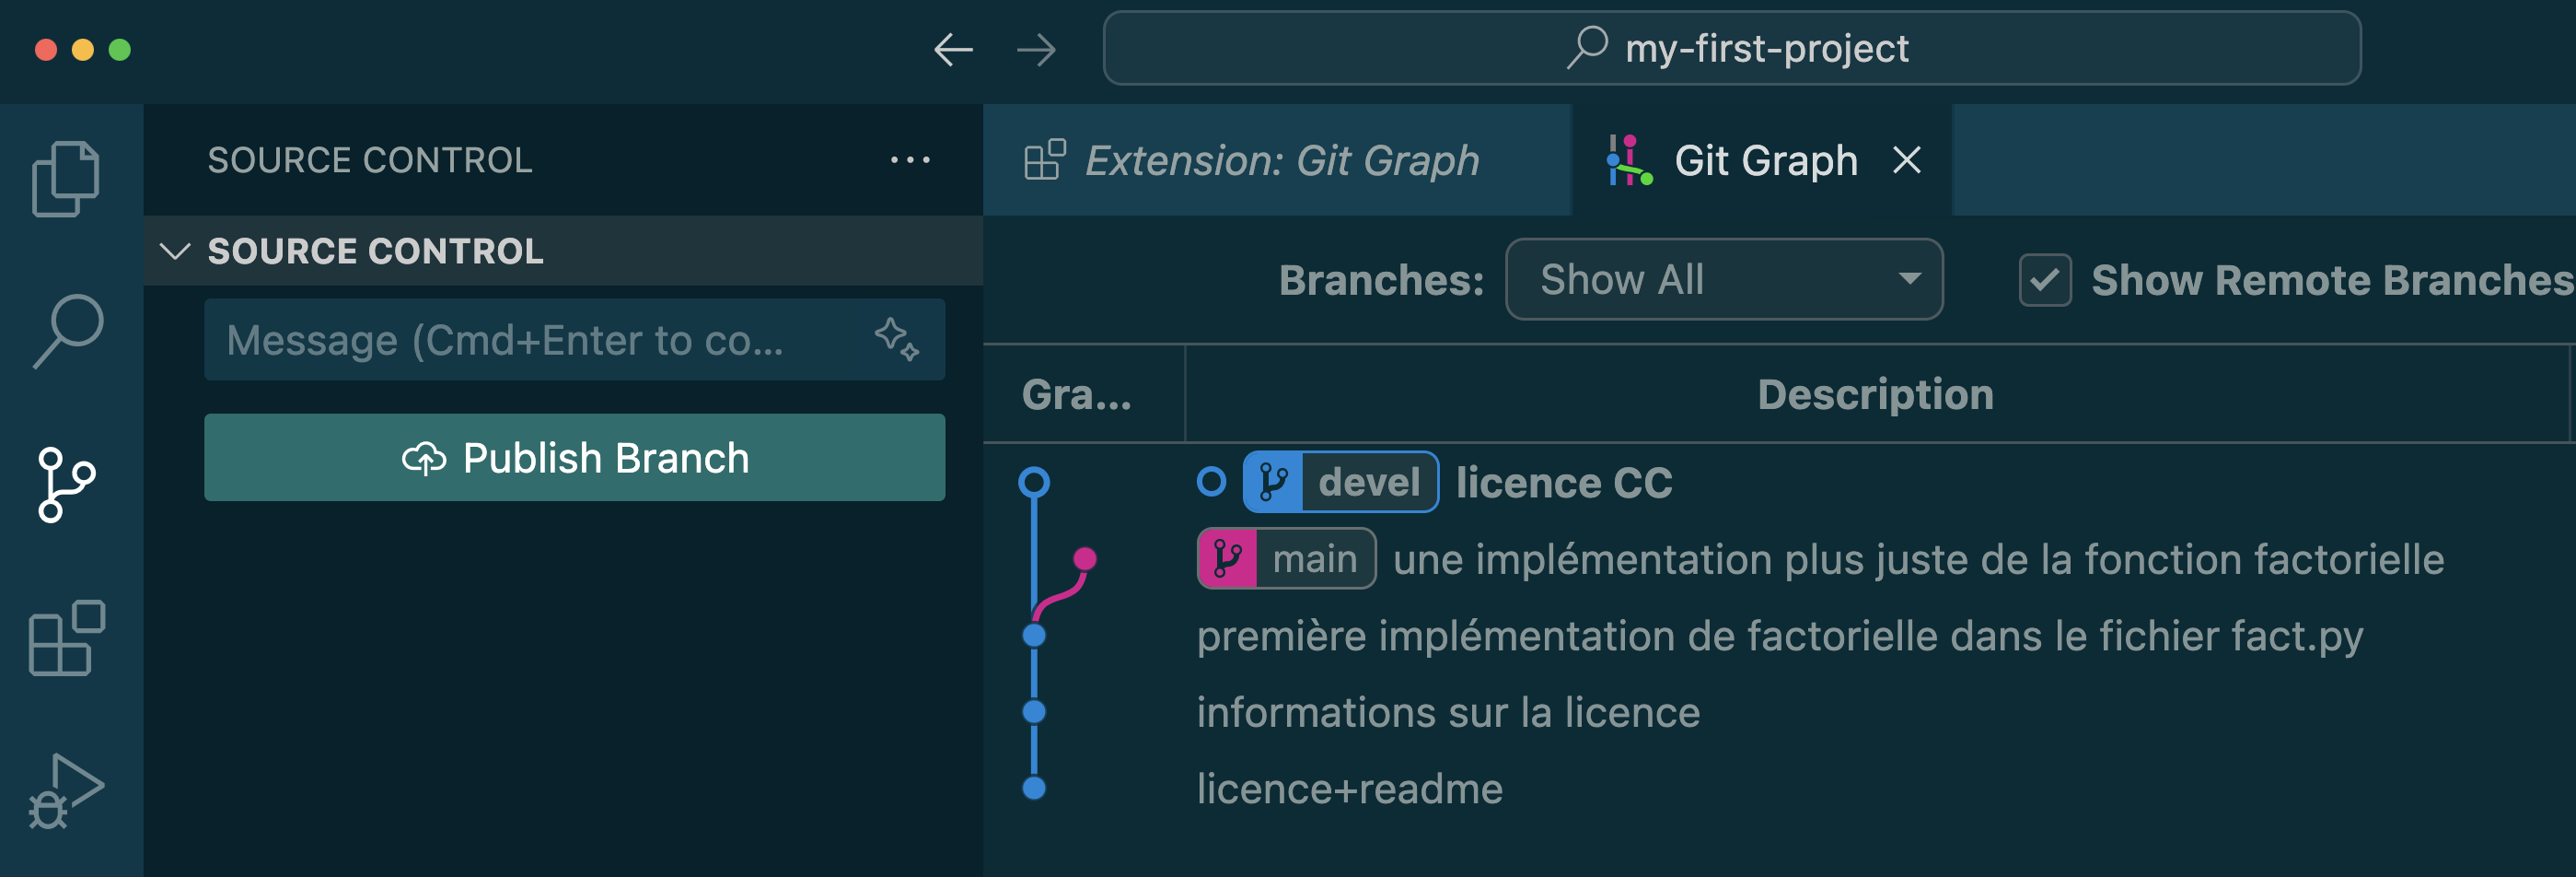Click the go forward arrow
The width and height of the screenshot is (2576, 877).
click(x=1036, y=49)
